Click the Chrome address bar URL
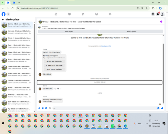The width and height of the screenshot is (168, 134). click(39, 8)
